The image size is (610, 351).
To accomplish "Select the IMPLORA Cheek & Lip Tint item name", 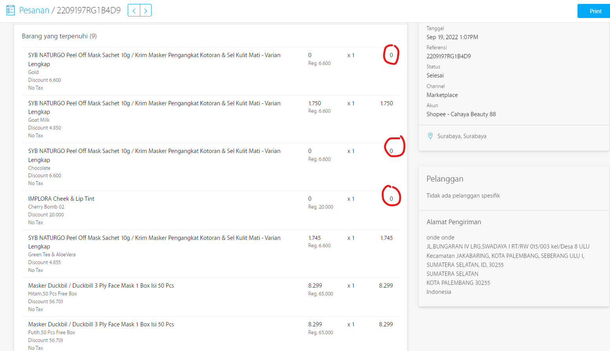I will pyautogui.click(x=61, y=199).
